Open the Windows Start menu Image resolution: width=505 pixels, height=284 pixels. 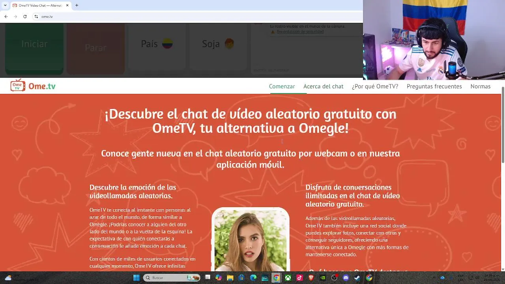[136, 278]
